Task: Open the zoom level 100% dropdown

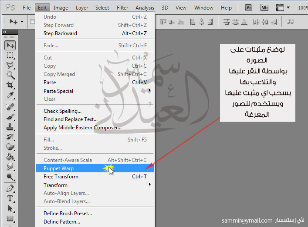Action: (x=303, y=8)
